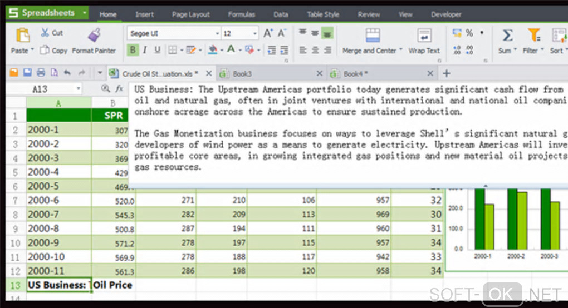Click the Sum sigma icon

[x=507, y=36]
